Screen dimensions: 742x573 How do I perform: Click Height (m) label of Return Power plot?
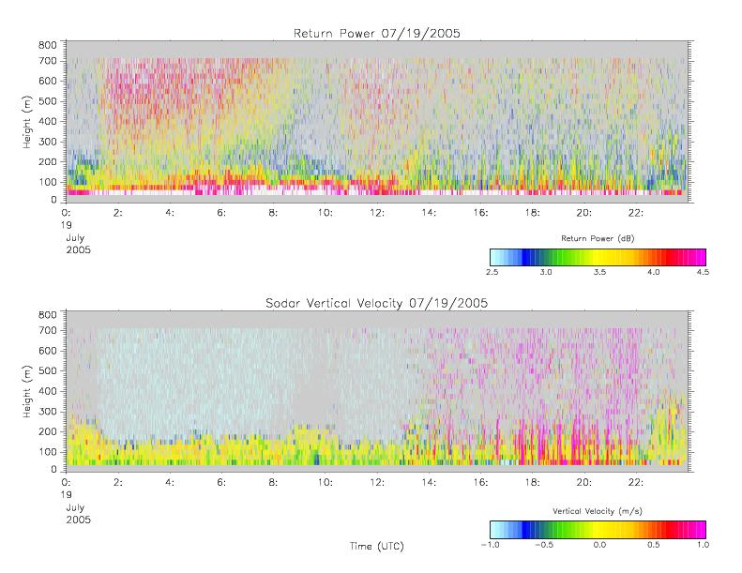(27, 122)
